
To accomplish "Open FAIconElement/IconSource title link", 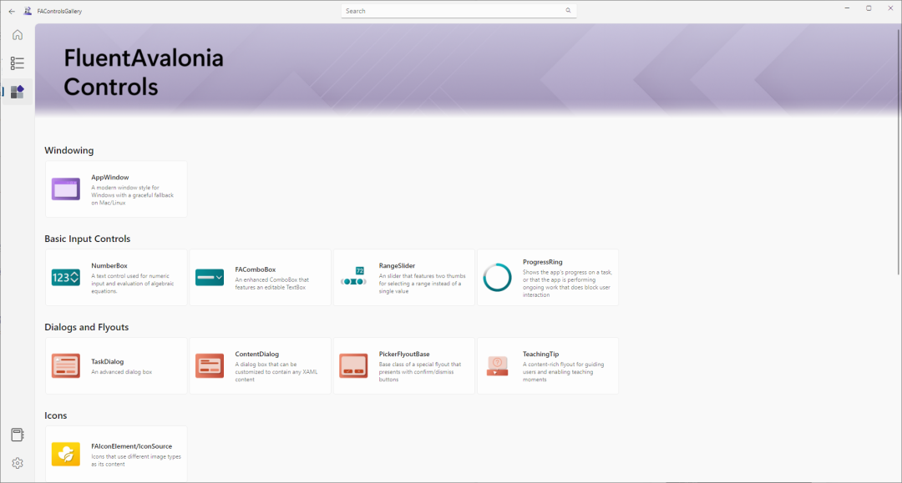I will 132,446.
